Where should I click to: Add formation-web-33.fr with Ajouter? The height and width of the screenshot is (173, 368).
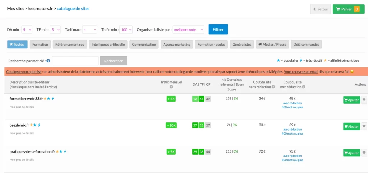[351, 100]
